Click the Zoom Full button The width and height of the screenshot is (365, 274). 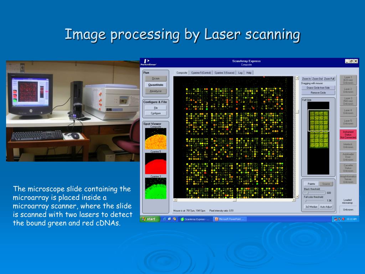(329, 79)
